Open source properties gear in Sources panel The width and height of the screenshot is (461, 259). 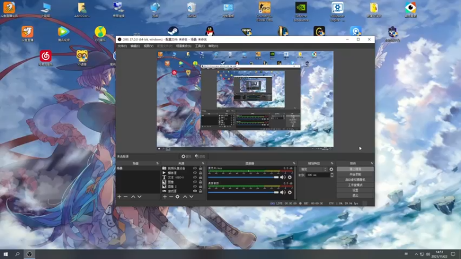pyautogui.click(x=177, y=197)
